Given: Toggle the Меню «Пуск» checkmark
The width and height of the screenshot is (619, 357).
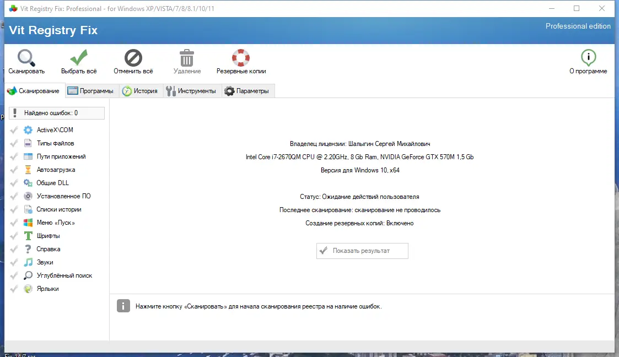Looking at the screenshot, I should click(x=14, y=223).
